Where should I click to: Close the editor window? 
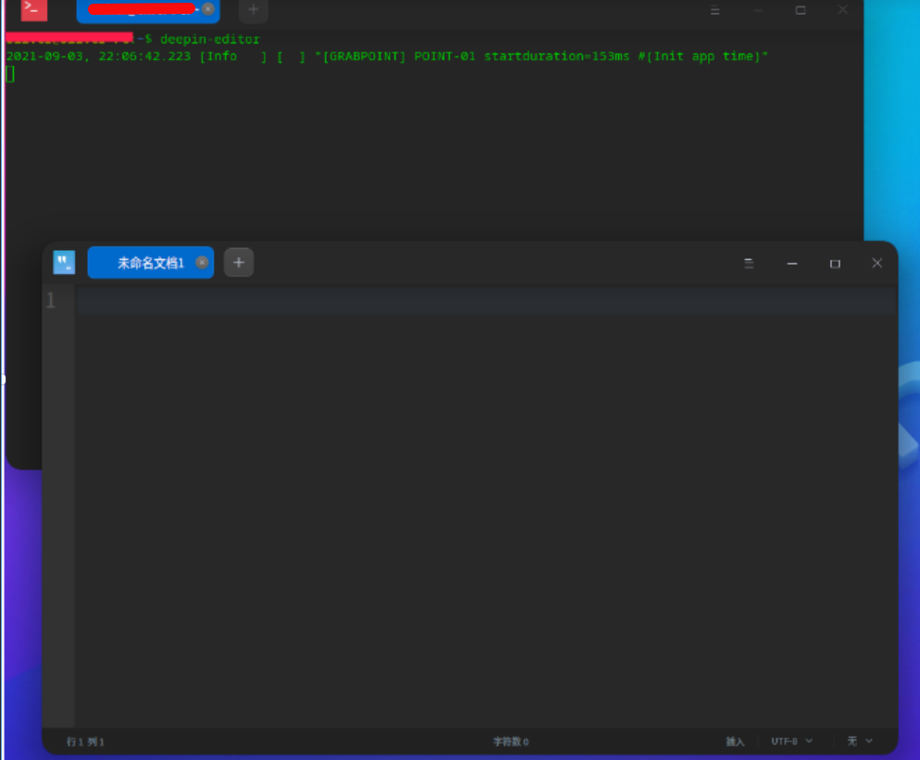[x=877, y=263]
